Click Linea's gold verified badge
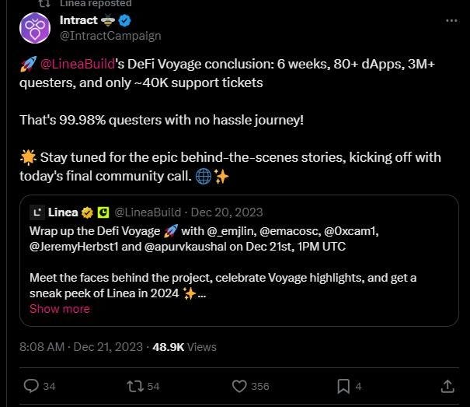 point(88,212)
